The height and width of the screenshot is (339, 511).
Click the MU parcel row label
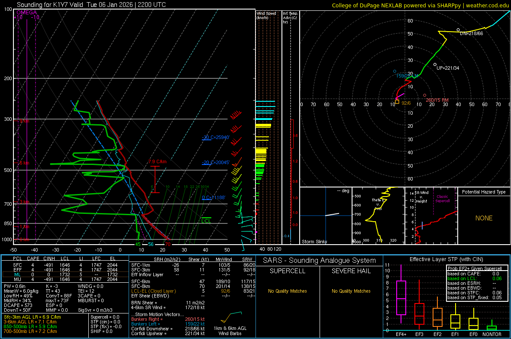tap(17, 279)
